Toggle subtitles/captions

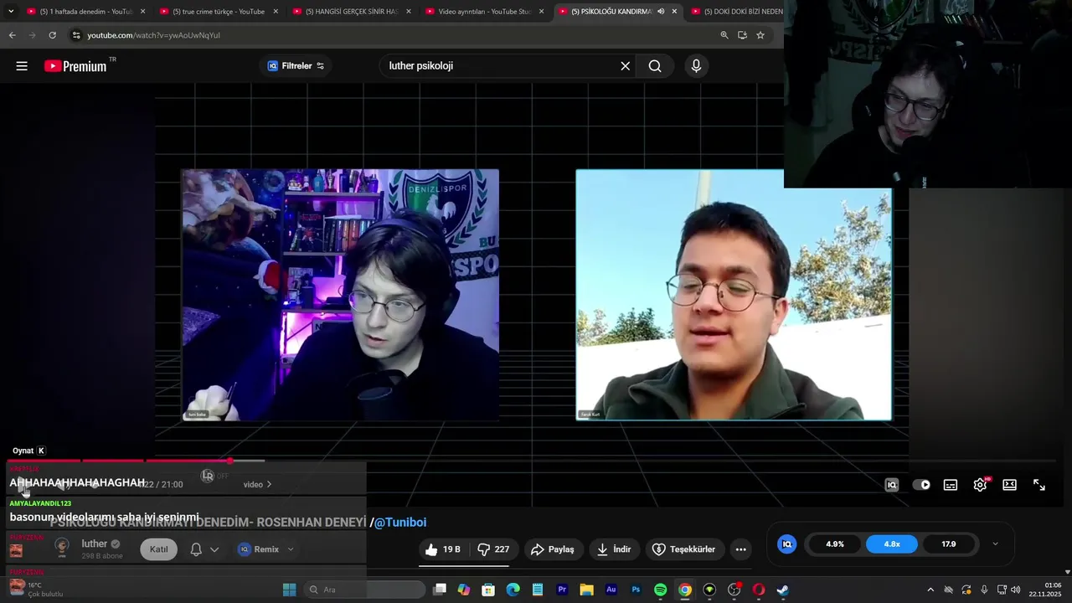pos(951,485)
